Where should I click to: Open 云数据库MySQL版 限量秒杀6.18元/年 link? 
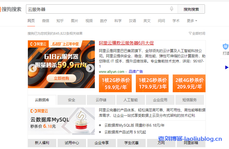134,125
